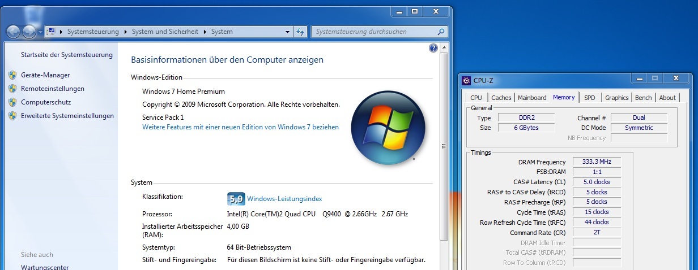Open Geräte-Manager from sidebar
Image resolution: width=698 pixels, height=270 pixels.
point(45,75)
